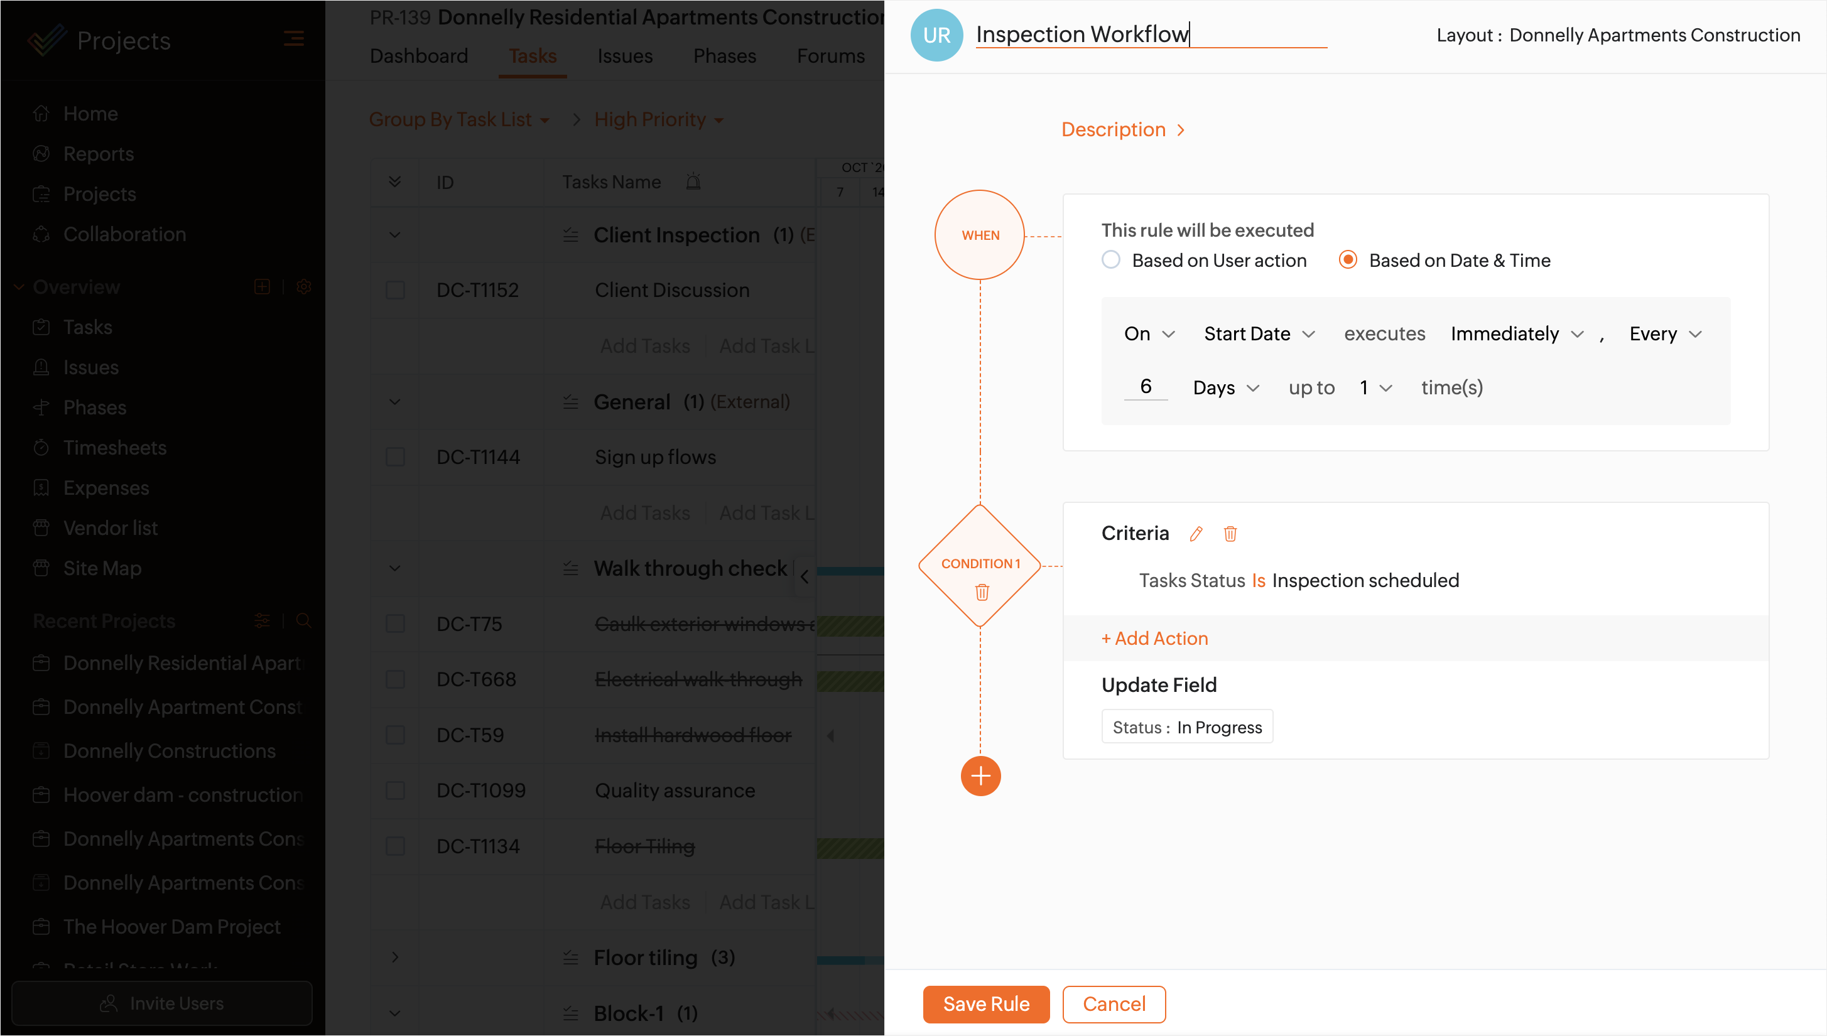The image size is (1827, 1036).
Task: Click the Save Rule button
Action: point(986,1004)
